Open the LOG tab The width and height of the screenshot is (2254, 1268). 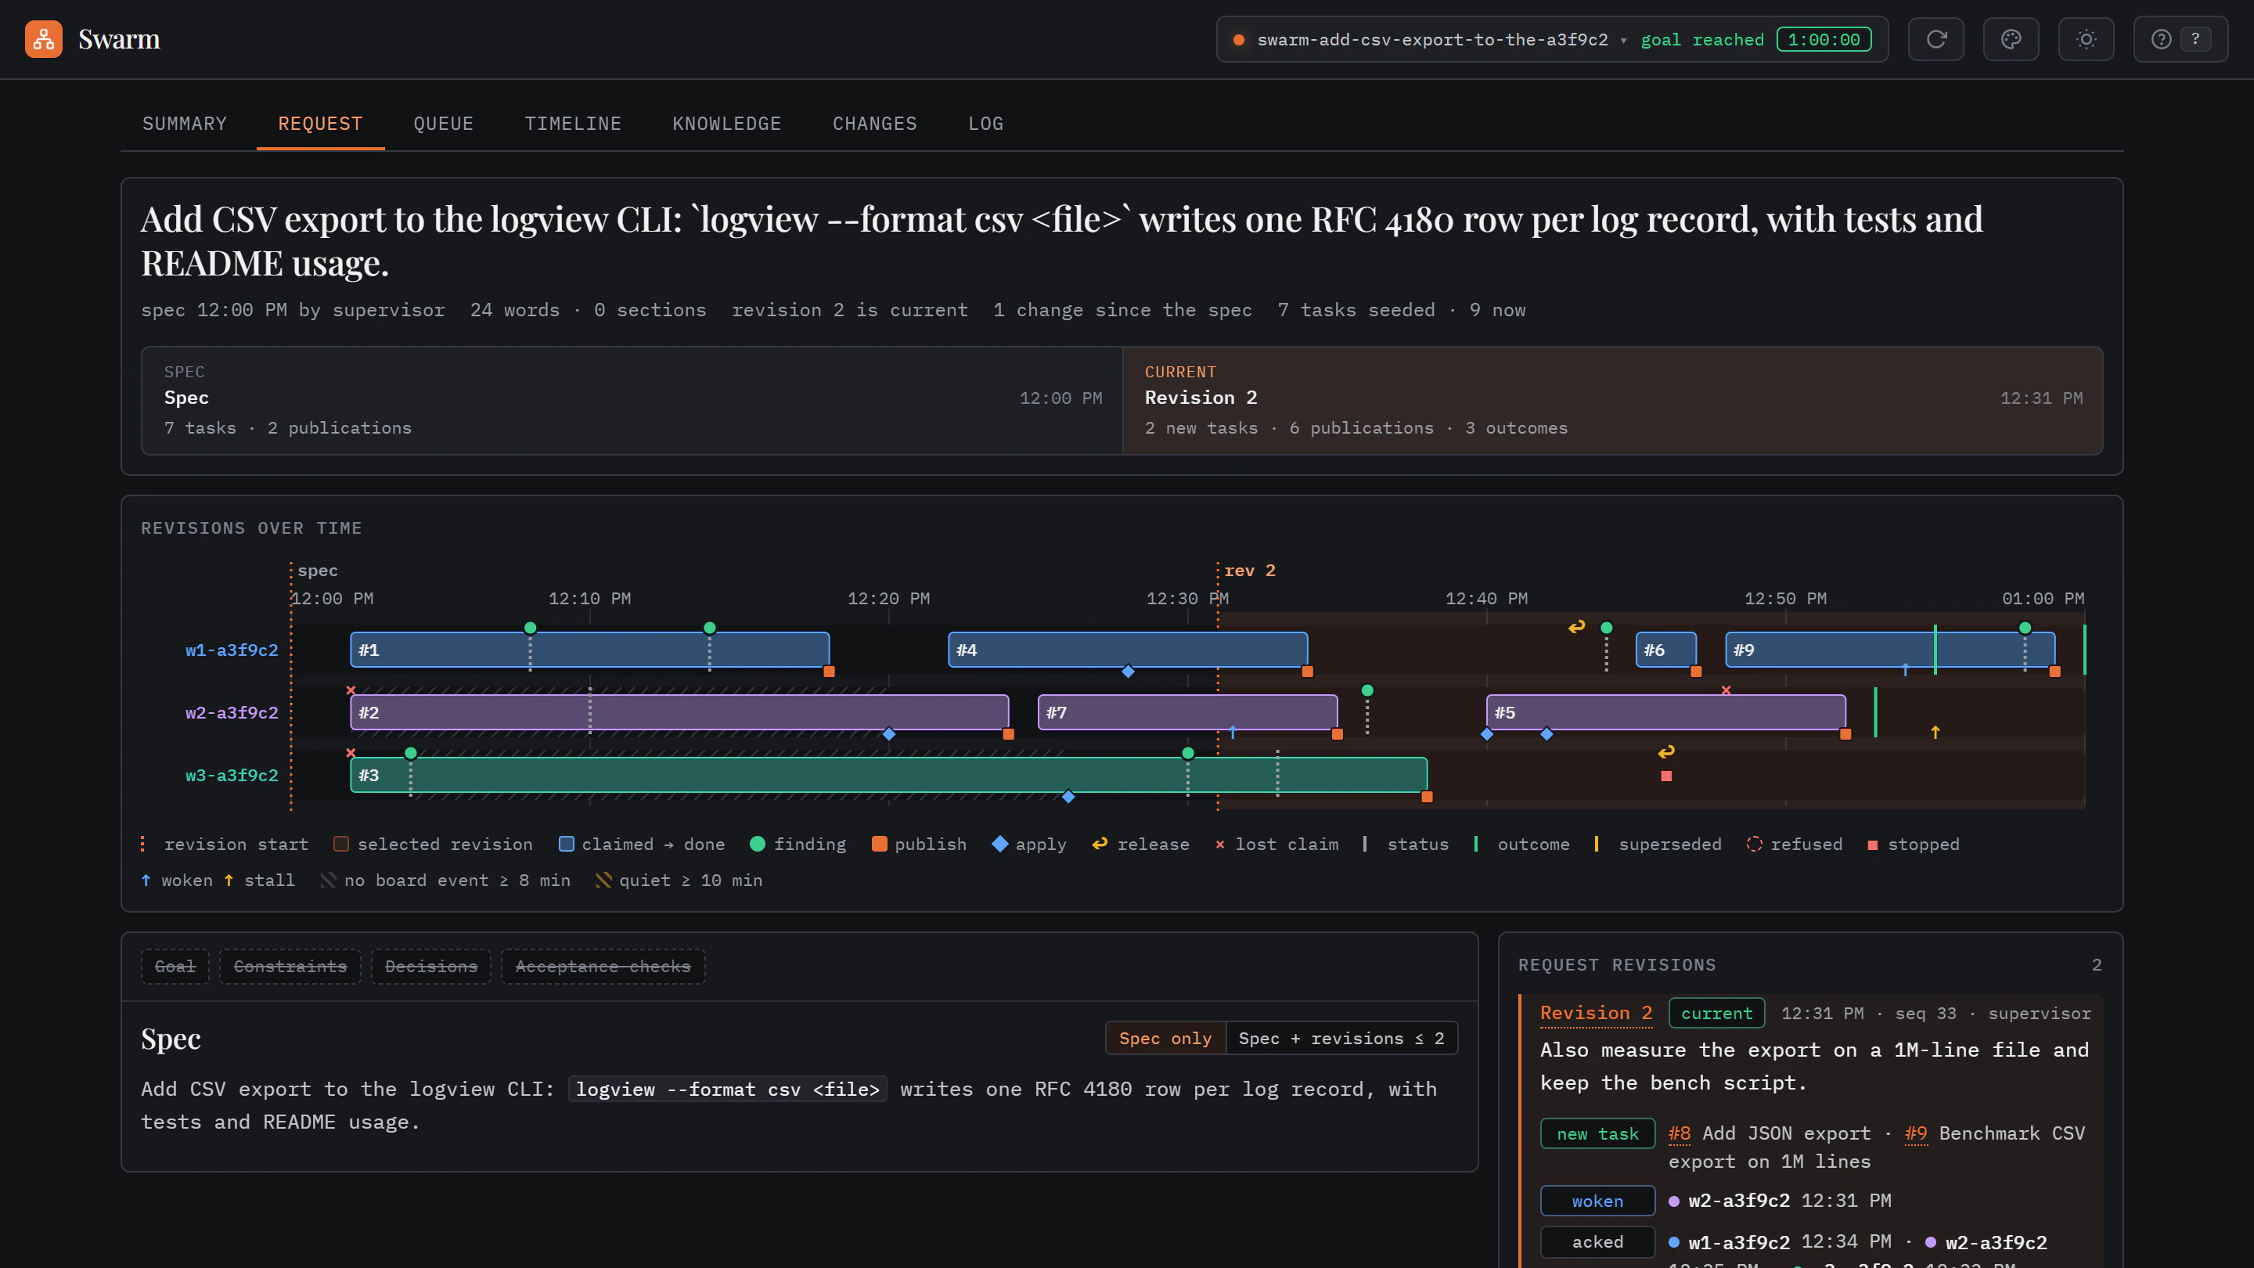(986, 124)
